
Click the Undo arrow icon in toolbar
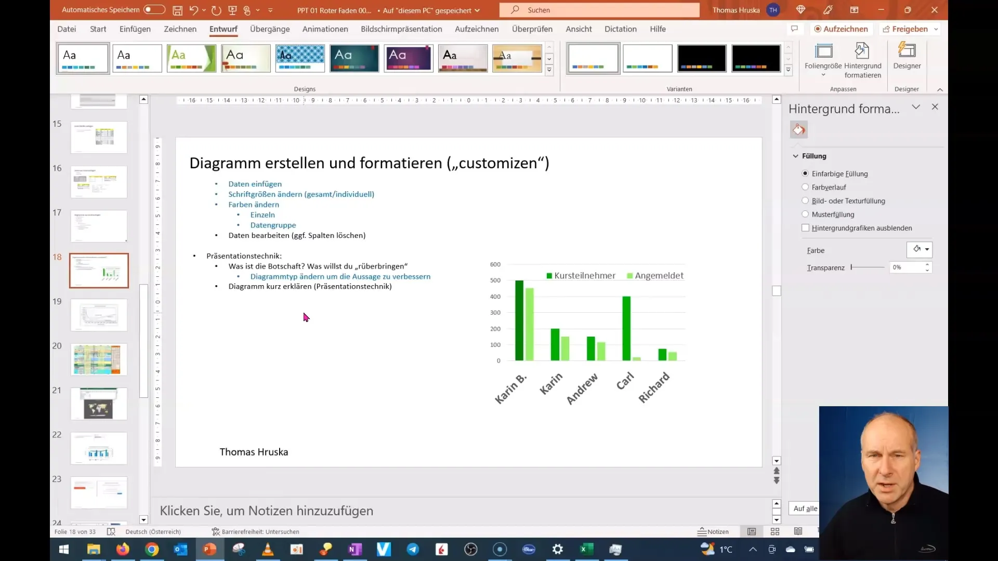pyautogui.click(x=194, y=9)
